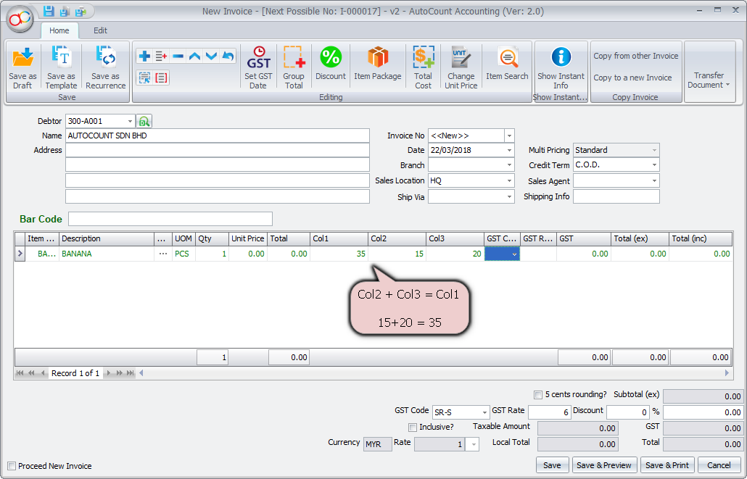The height and width of the screenshot is (479, 747).
Task: Launch Item Search
Action: 507,58
